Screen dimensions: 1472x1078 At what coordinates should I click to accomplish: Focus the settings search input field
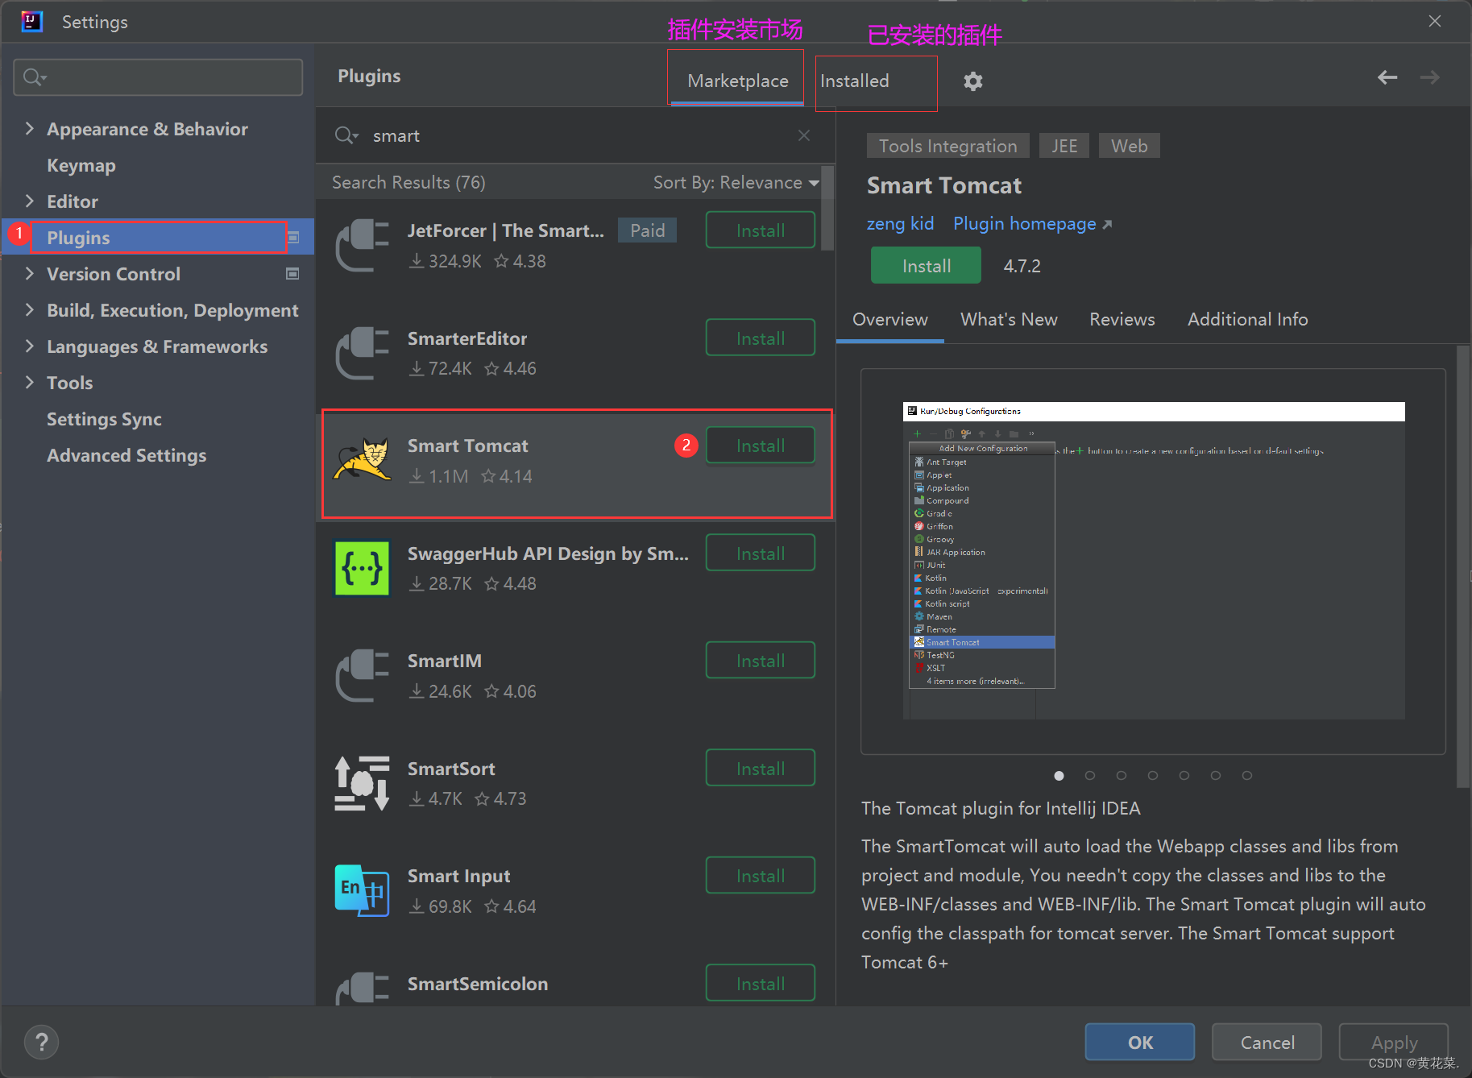pyautogui.click(x=158, y=77)
